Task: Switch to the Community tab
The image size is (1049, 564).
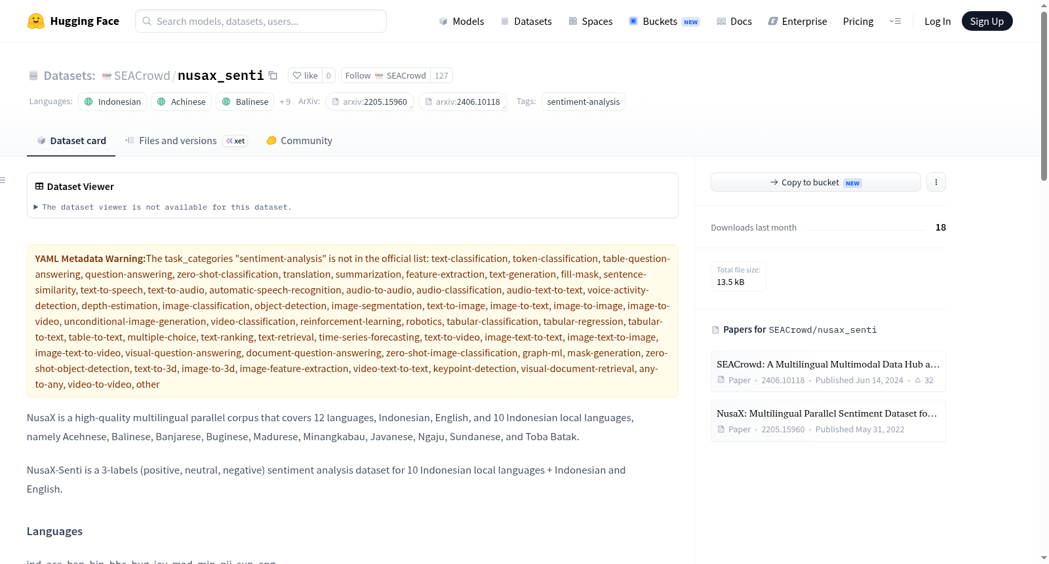Action: pyautogui.click(x=299, y=141)
